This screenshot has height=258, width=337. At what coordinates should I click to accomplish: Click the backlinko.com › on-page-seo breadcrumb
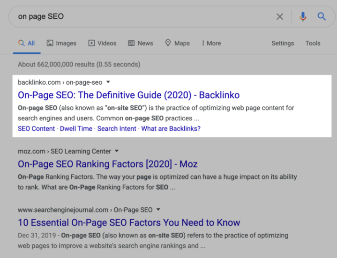(60, 82)
